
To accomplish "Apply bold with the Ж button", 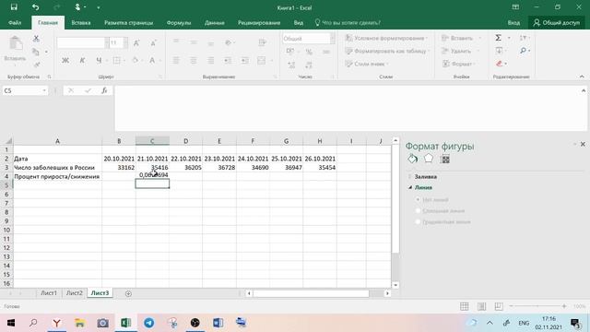I will [x=65, y=60].
